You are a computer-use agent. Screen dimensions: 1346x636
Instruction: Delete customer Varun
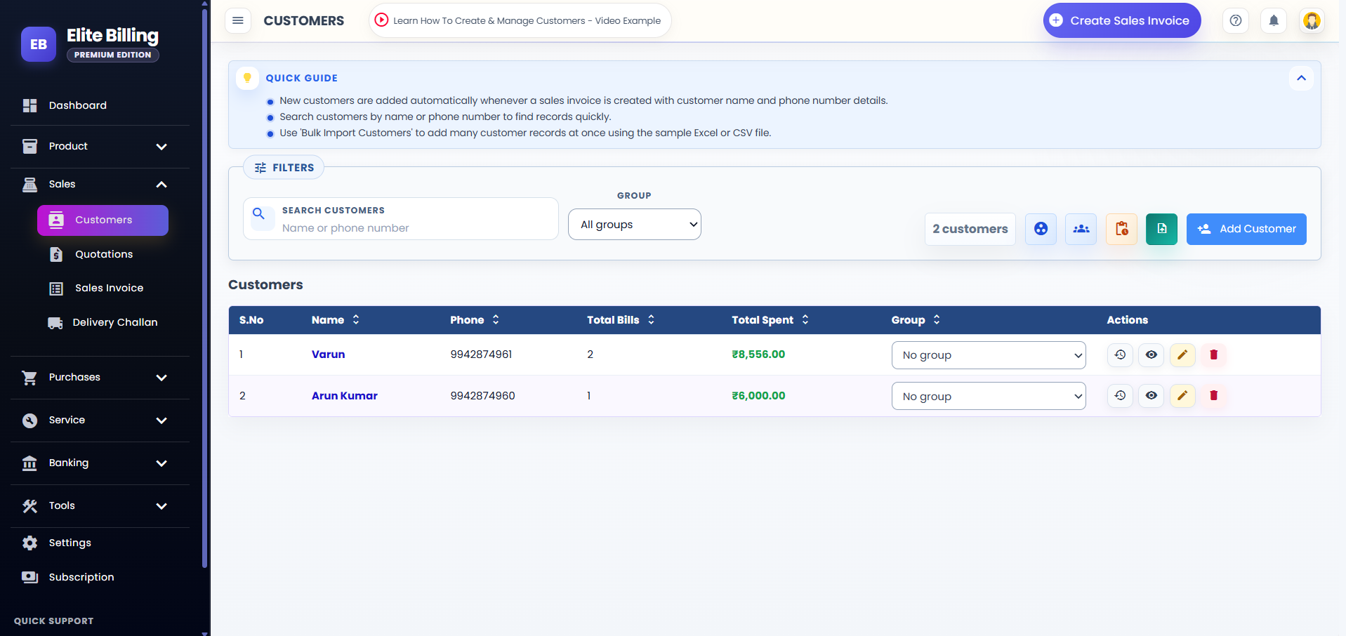pyautogui.click(x=1213, y=355)
